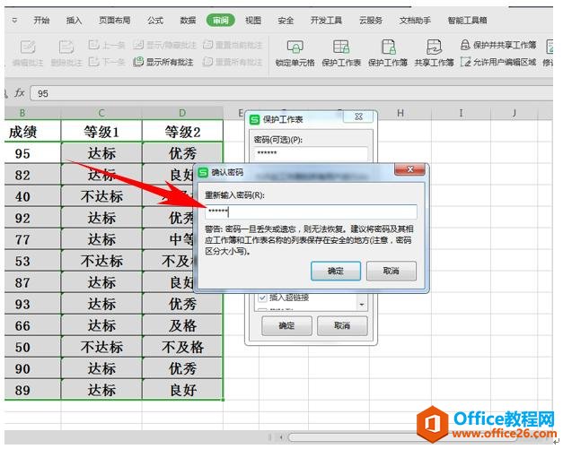Show all comments via 显示所有批注
Image resolution: width=563 pixels, height=449 pixels.
coord(163,62)
